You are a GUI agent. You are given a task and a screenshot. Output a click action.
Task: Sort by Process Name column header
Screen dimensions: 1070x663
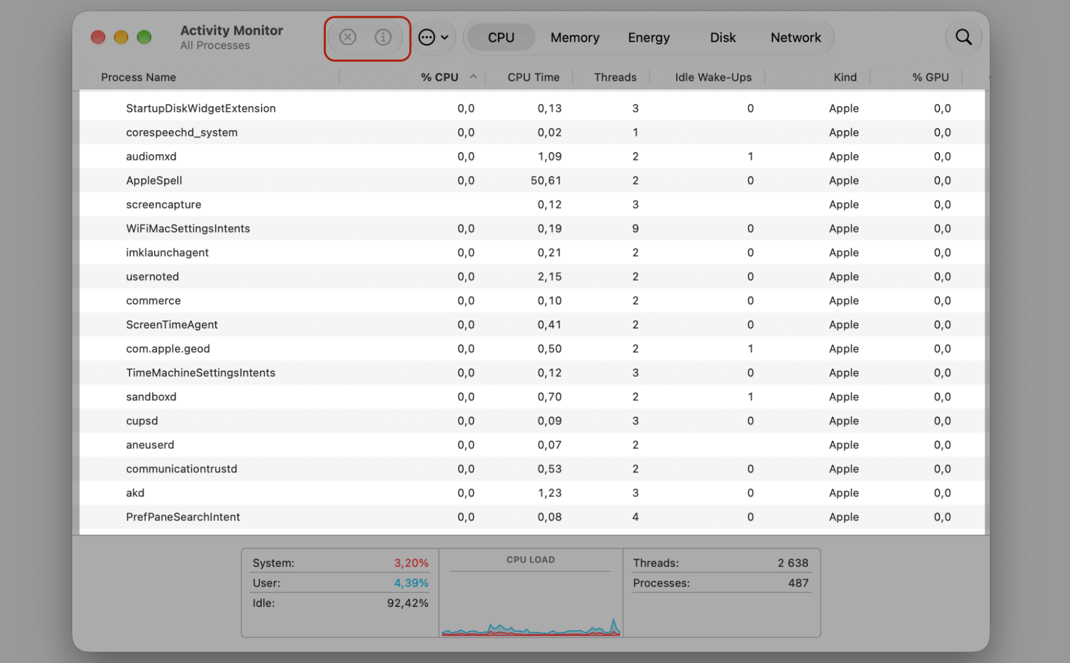click(x=139, y=77)
